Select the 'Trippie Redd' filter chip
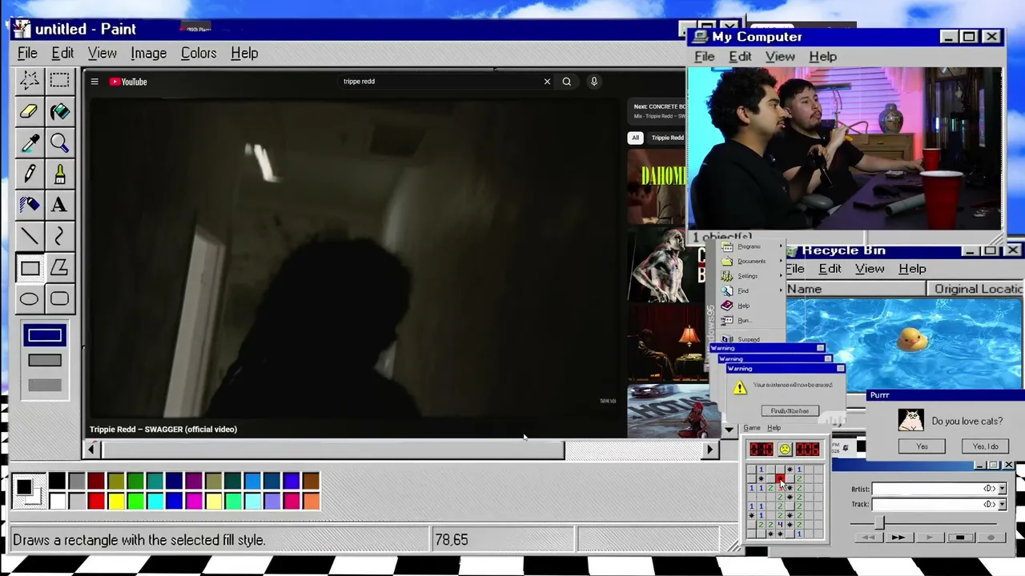 pos(667,138)
